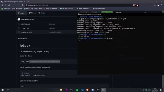The width and height of the screenshot is (164, 92).
Task: Close the notkar1m/iplook browser tab
Action: coord(25,2)
